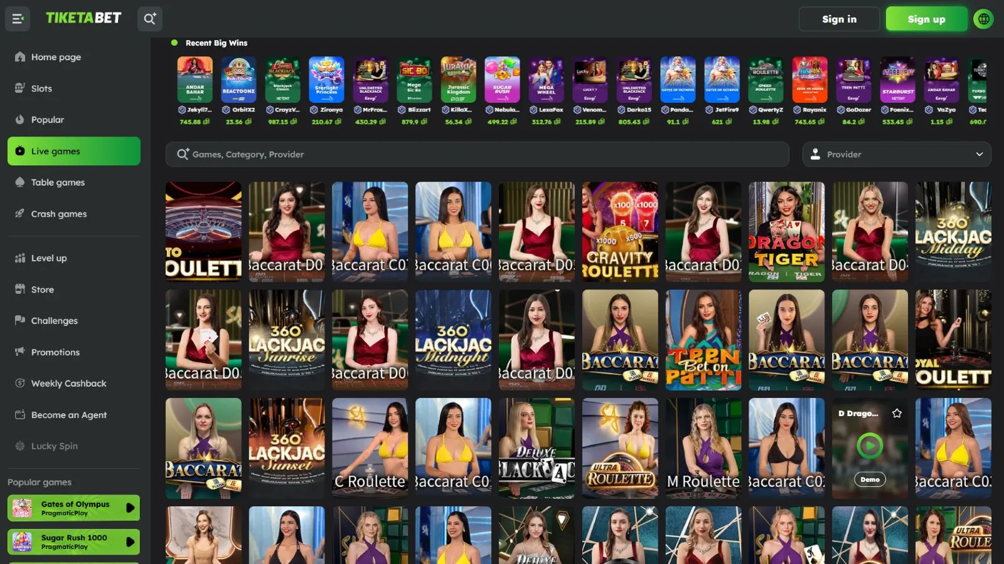Click the Crash games rocket icon
The image size is (1004, 564).
pyautogui.click(x=20, y=213)
